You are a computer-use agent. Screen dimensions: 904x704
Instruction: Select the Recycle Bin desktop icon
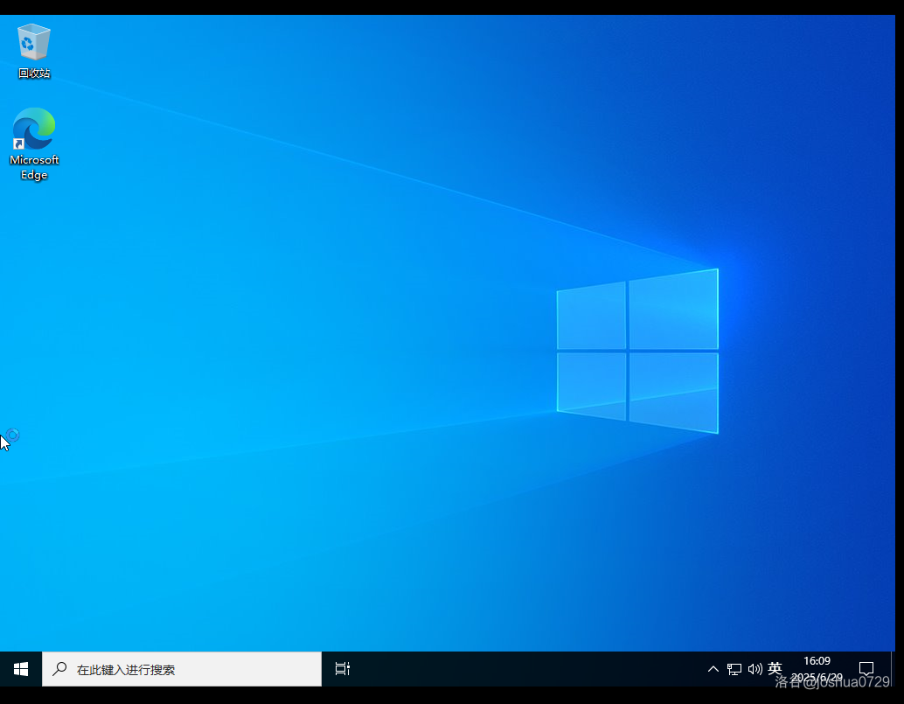34,51
